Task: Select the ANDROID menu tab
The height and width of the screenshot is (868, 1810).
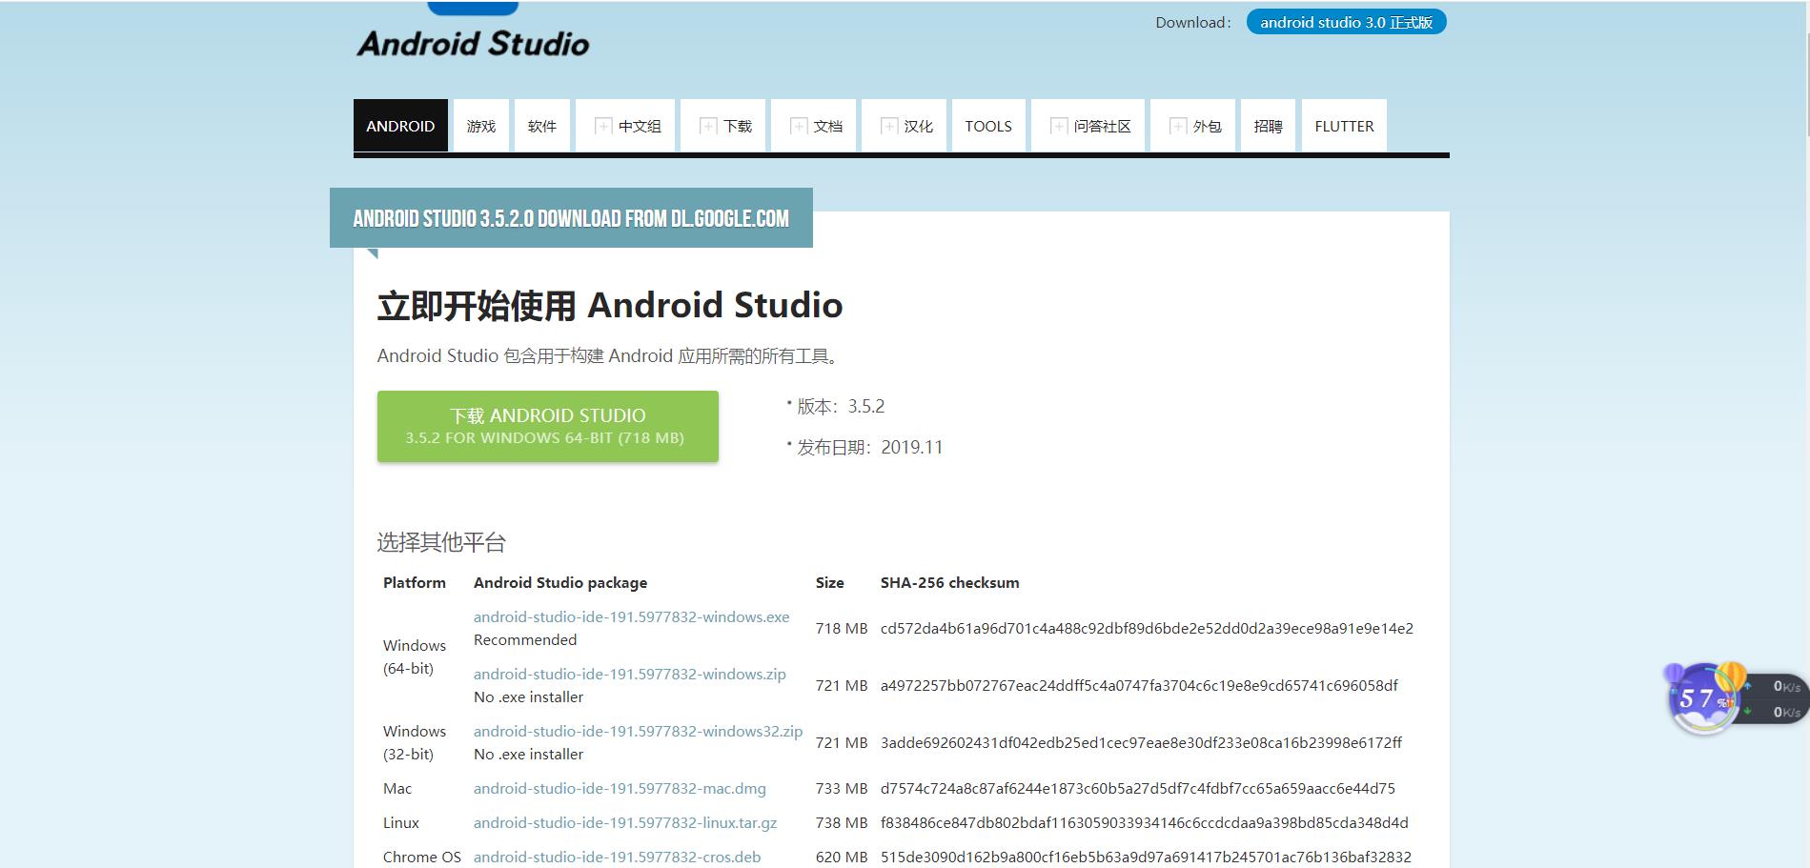Action: tap(400, 126)
